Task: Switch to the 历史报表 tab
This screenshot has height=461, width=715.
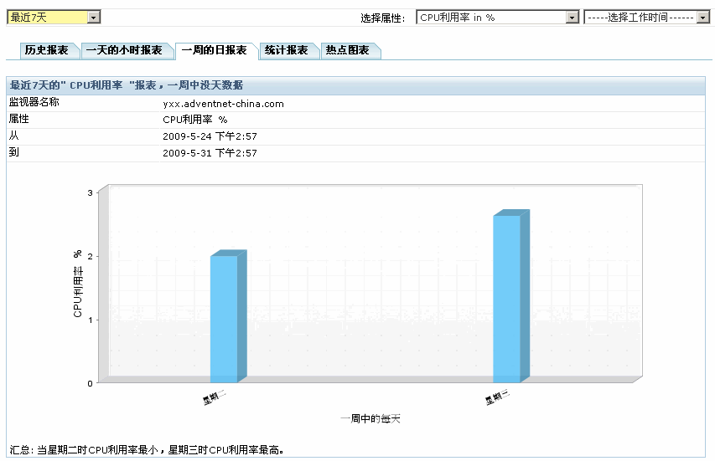Action: tap(47, 51)
